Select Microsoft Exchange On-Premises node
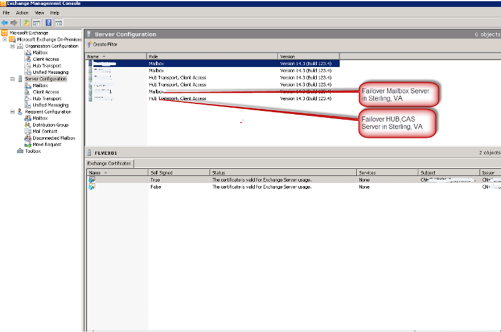The width and height of the screenshot is (501, 332). [x=49, y=39]
